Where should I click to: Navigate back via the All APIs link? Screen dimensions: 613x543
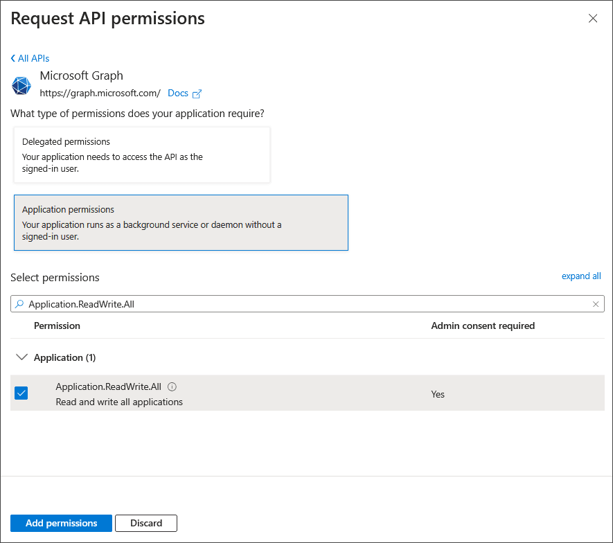[x=32, y=58]
